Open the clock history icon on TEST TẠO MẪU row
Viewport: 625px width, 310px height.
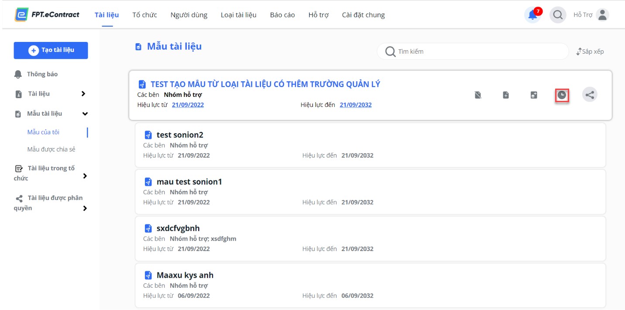(x=562, y=95)
